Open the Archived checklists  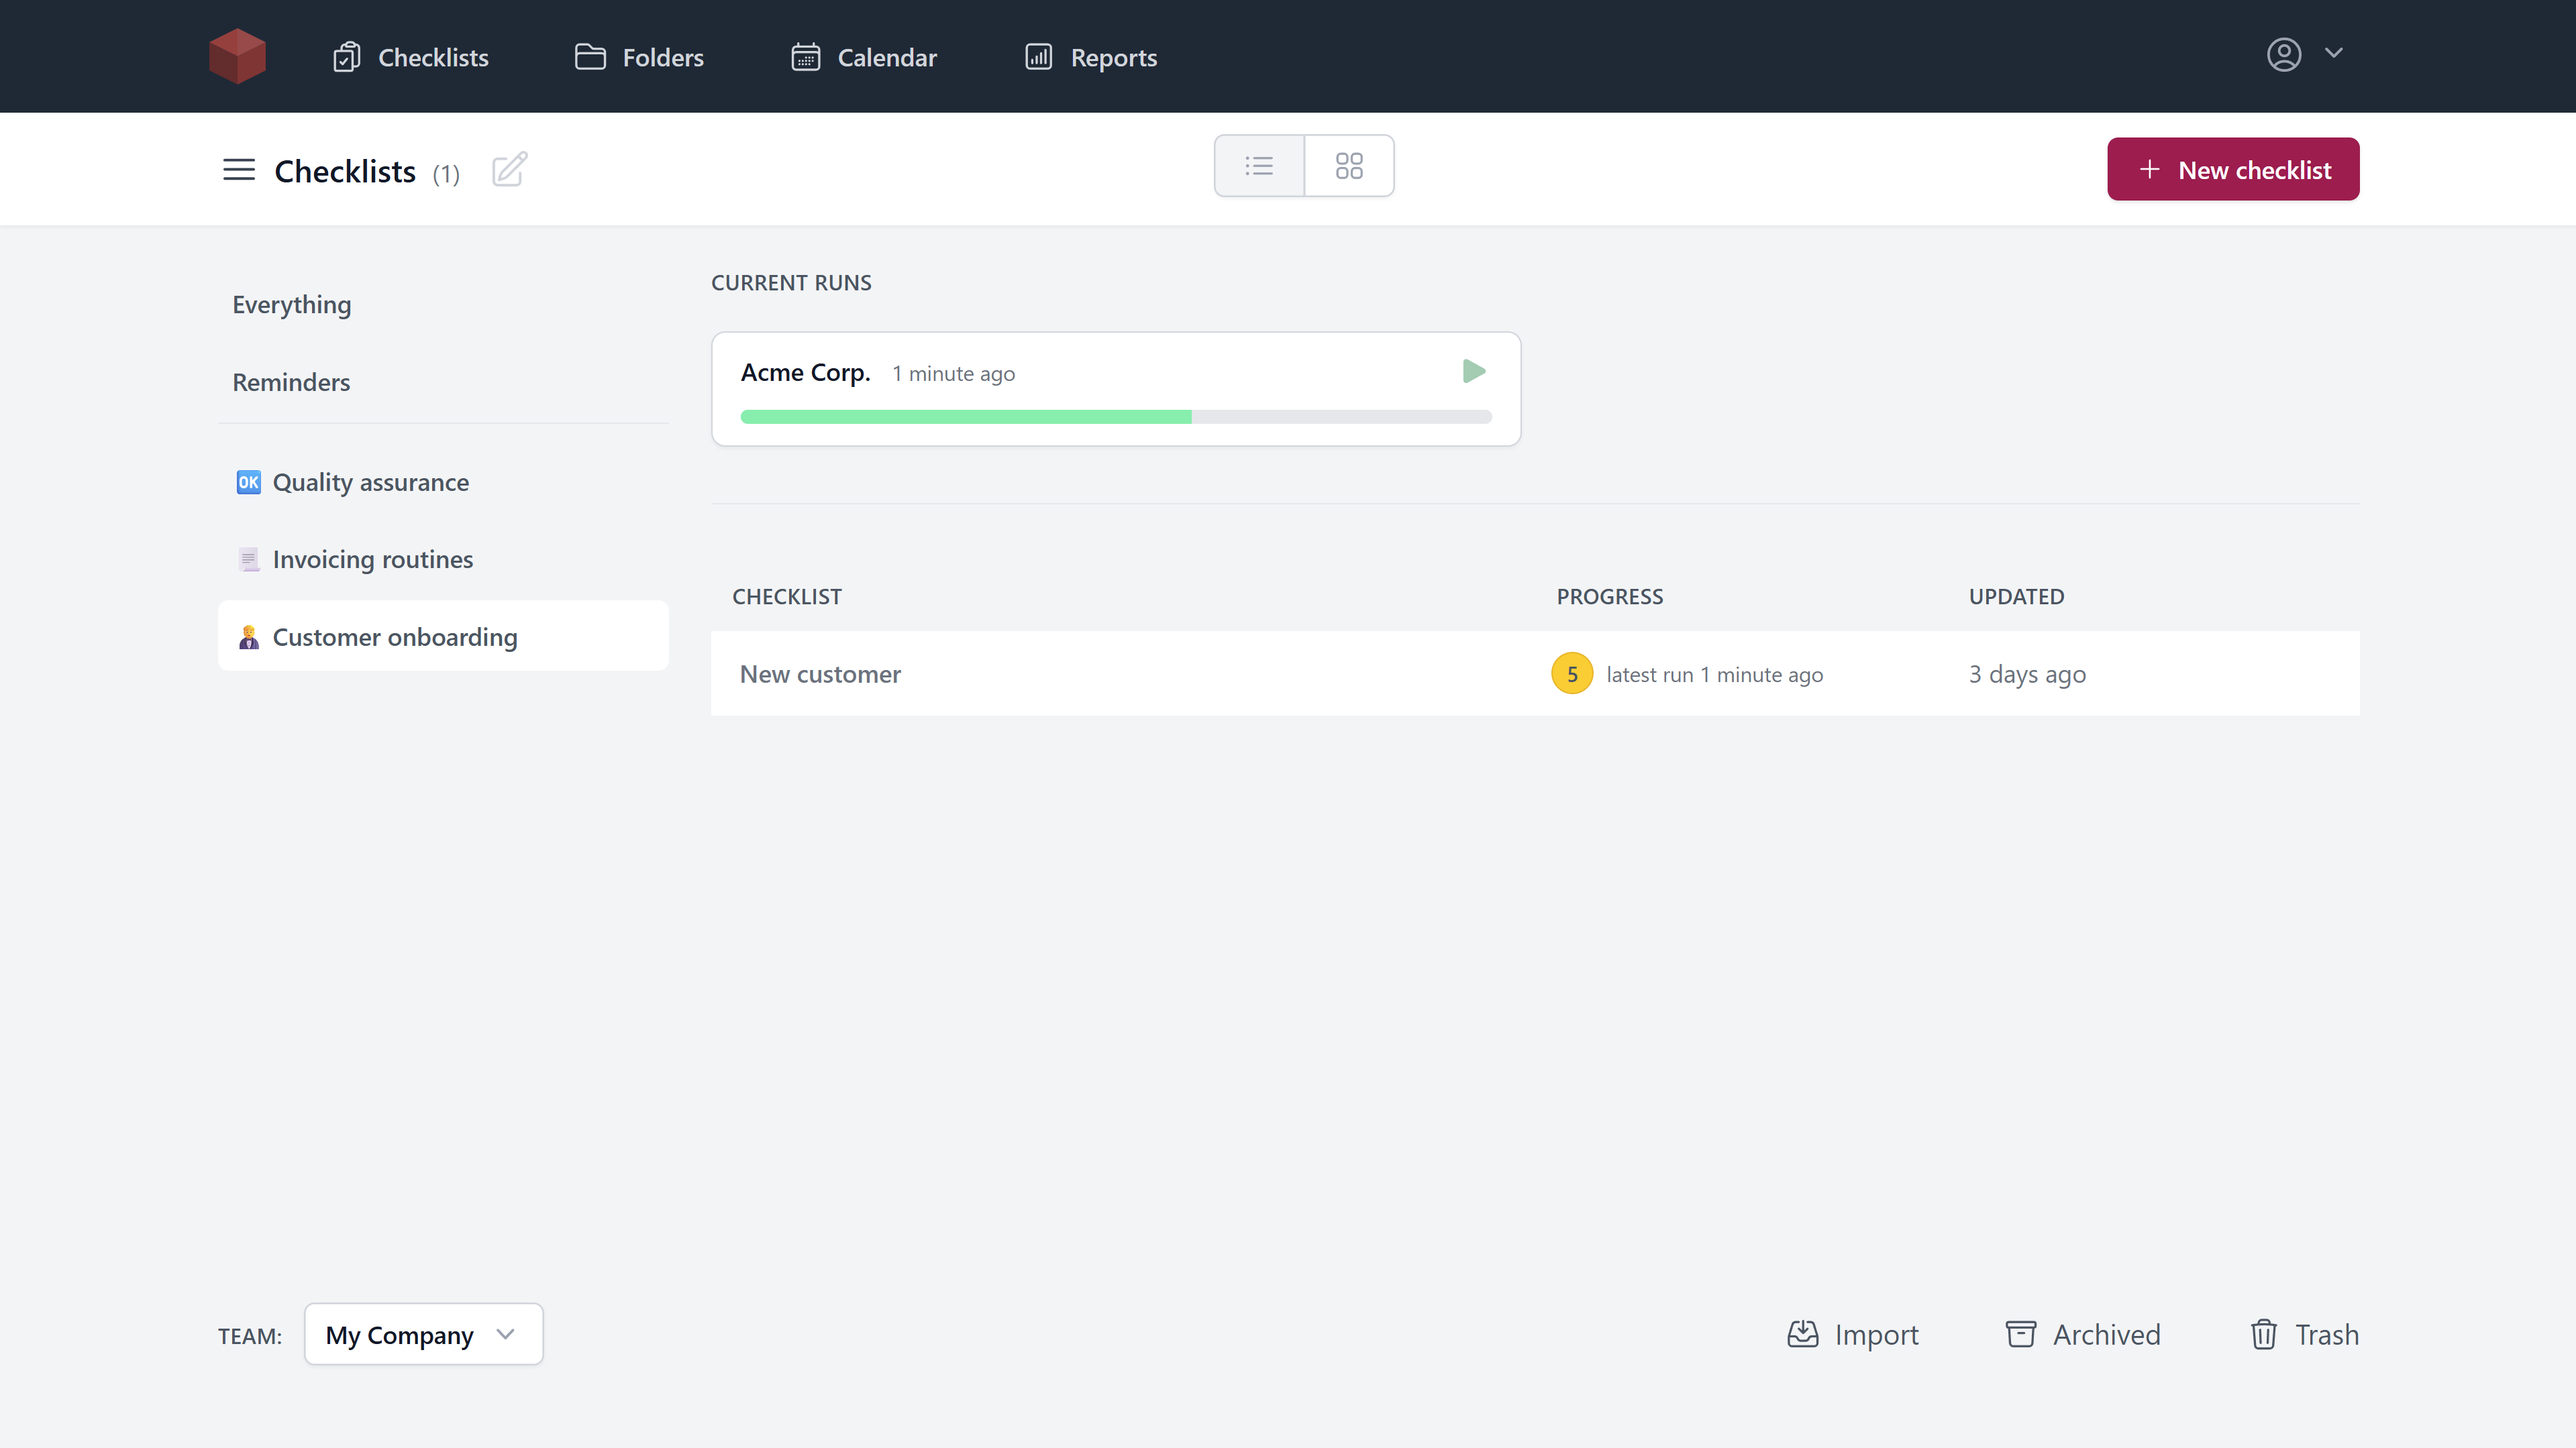(2083, 1335)
